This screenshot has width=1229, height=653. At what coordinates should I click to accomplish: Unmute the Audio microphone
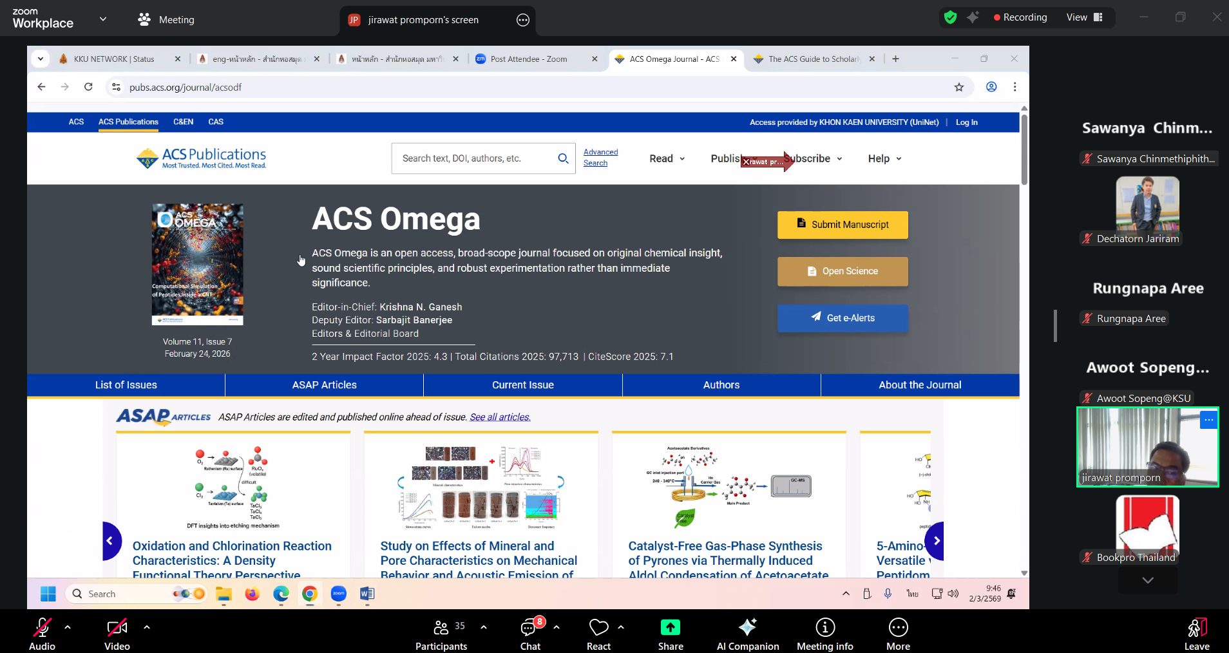click(x=43, y=627)
